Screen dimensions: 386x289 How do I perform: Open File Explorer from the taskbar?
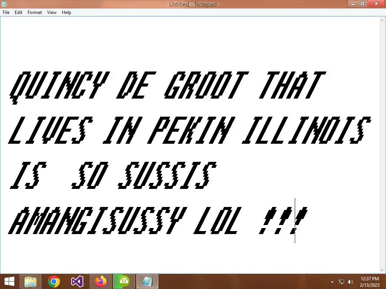pos(31,281)
